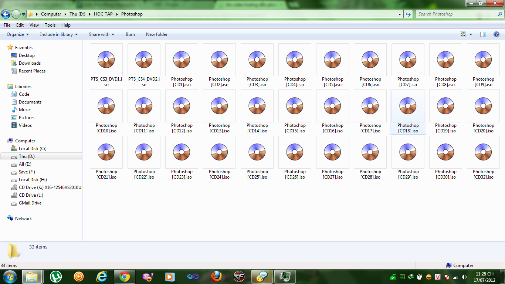Open the Edit menu

point(20,25)
